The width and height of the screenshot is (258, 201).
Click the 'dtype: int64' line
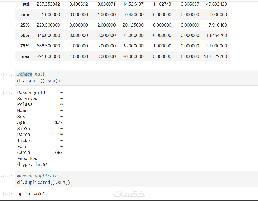click(32, 165)
